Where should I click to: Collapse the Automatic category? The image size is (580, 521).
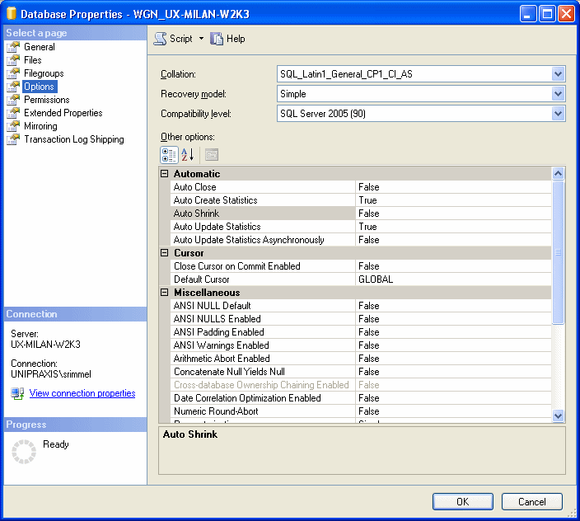(164, 174)
